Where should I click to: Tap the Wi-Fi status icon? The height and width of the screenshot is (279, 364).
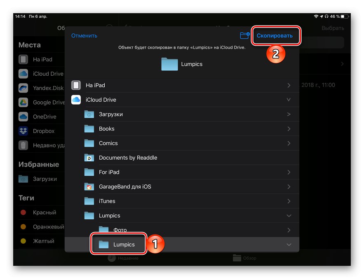pos(316,16)
